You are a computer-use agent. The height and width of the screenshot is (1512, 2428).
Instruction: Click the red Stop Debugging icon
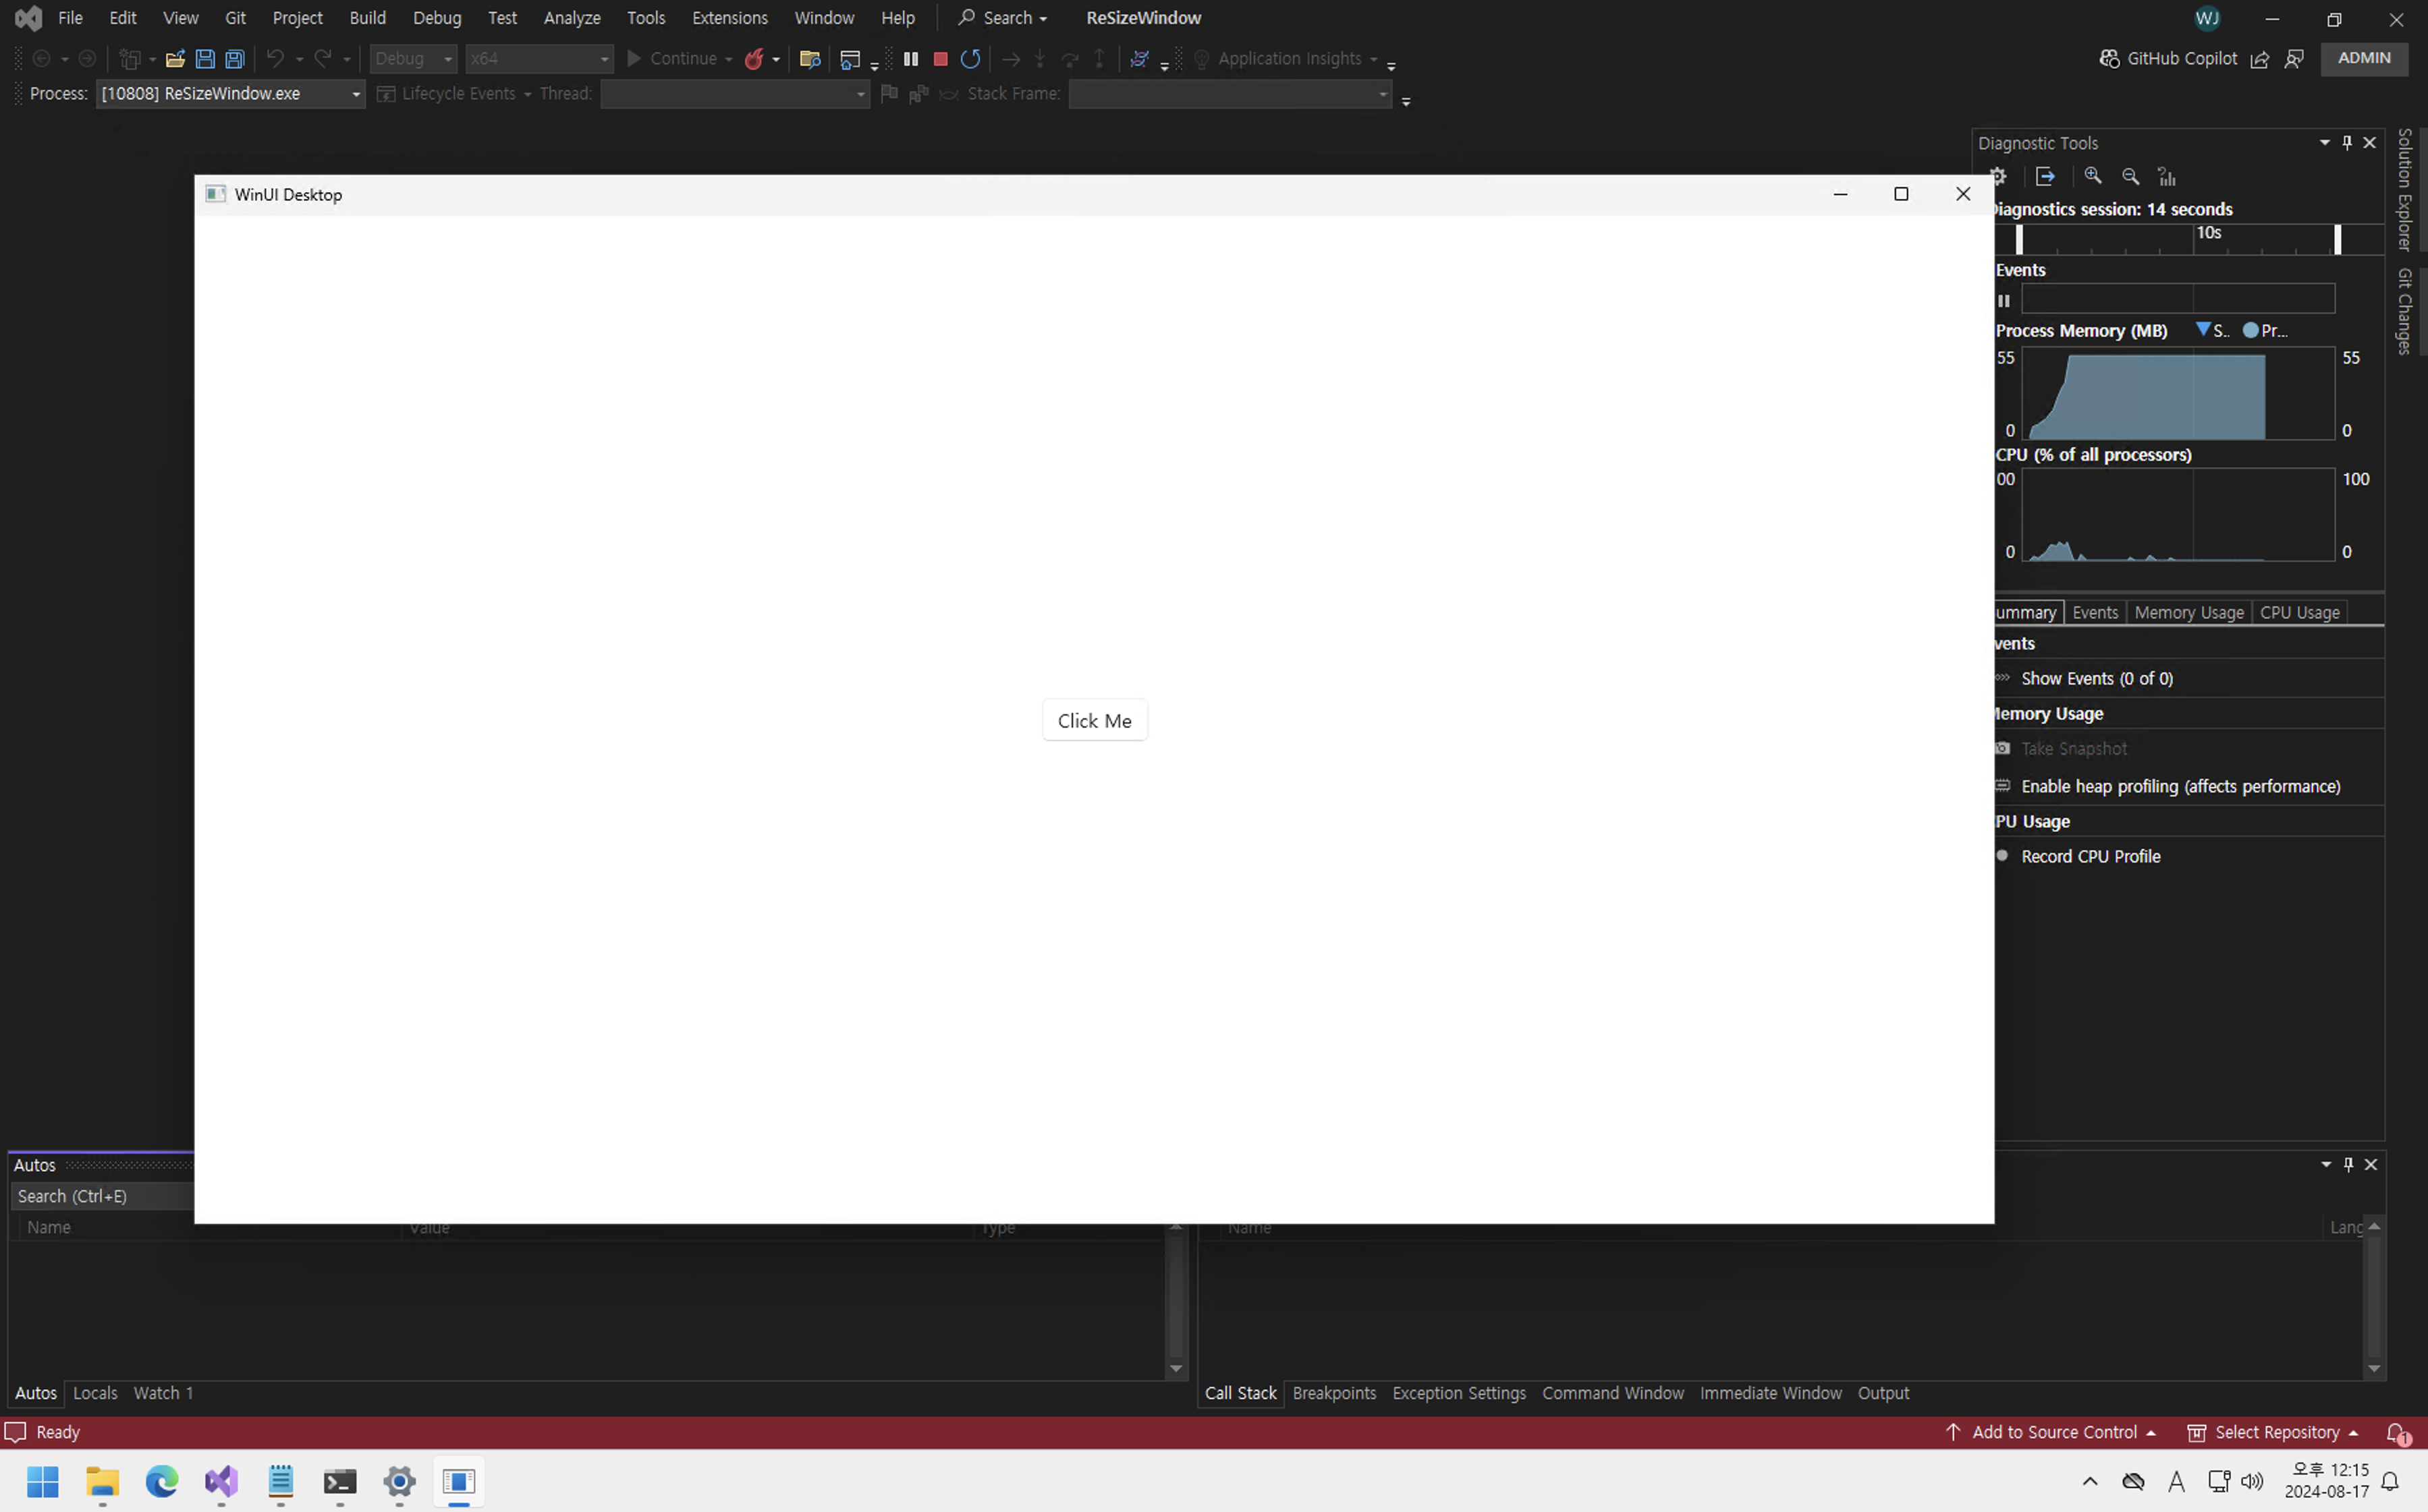pos(939,59)
